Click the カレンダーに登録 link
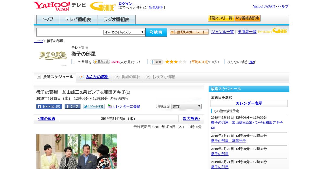Viewport: 323px width, 169px height. pos(126,106)
